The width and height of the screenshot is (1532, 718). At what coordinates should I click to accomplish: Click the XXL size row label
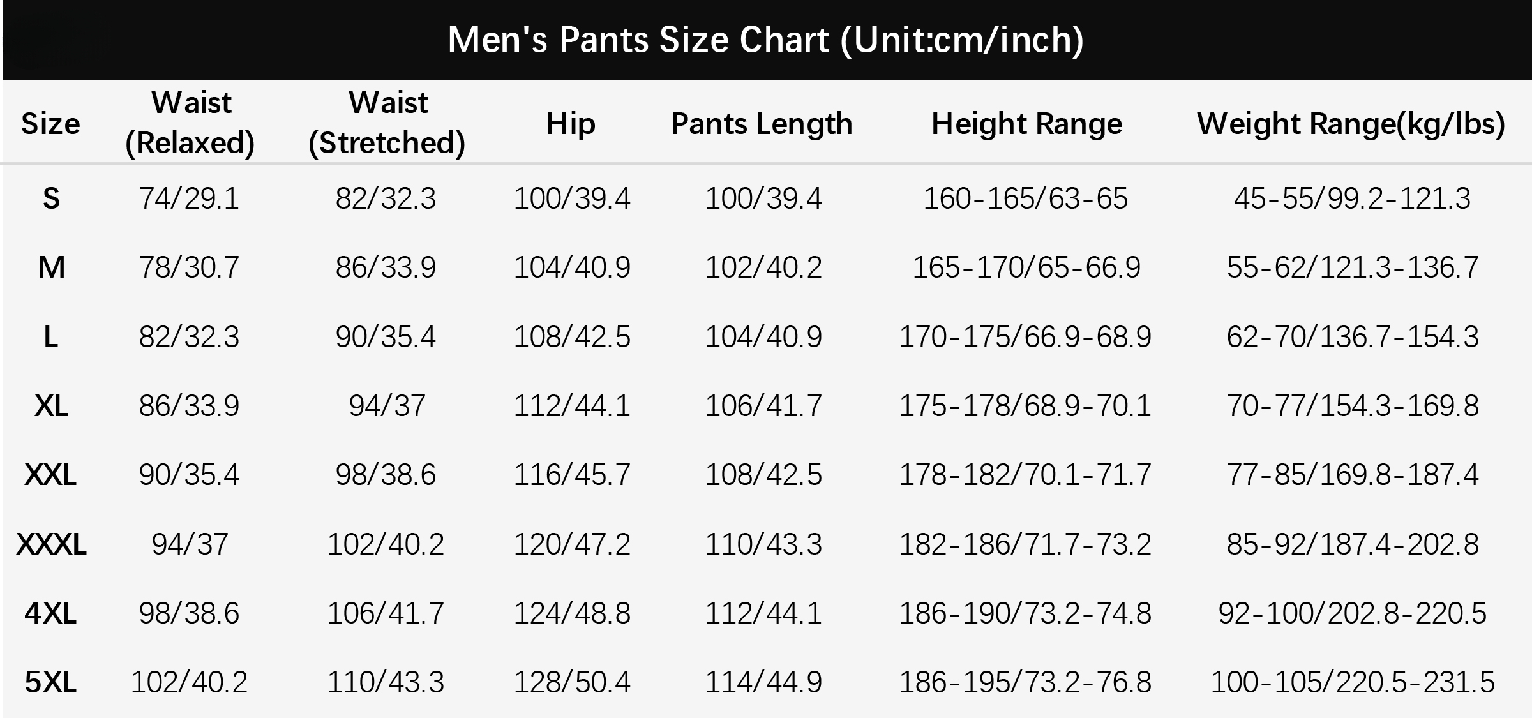coord(50,475)
